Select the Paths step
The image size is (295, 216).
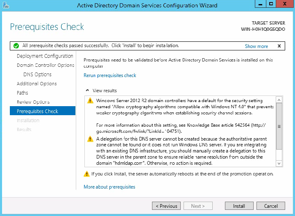pyautogui.click(x=23, y=93)
